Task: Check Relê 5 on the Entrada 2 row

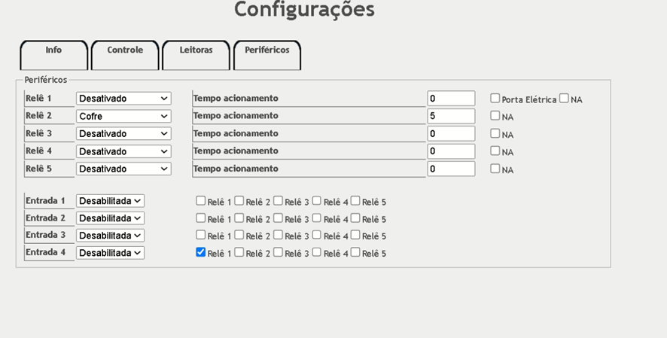Action: tap(355, 218)
